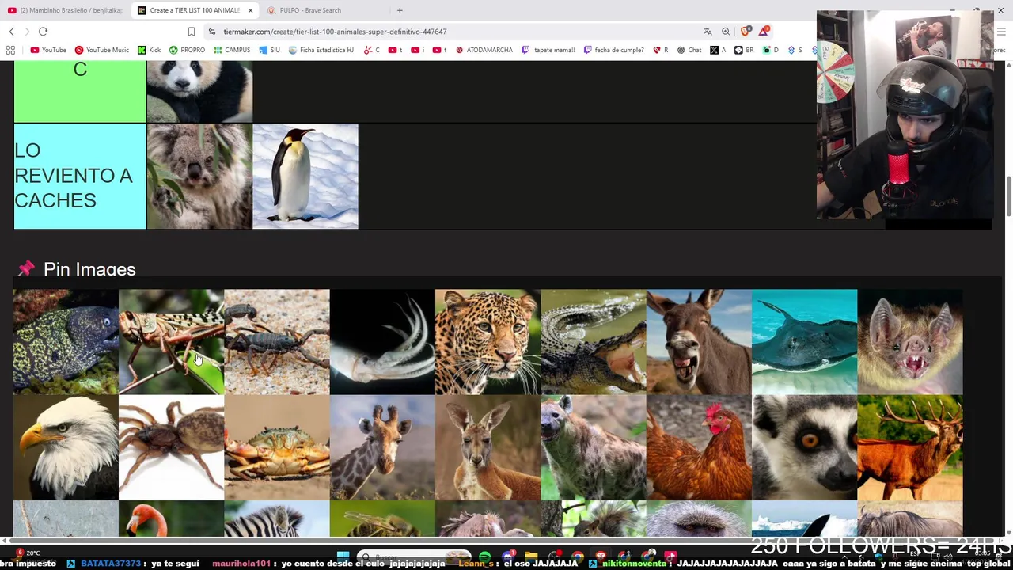Image resolution: width=1013 pixels, height=570 pixels.
Task: Open Google Chrome from the taskbar
Action: 578,557
